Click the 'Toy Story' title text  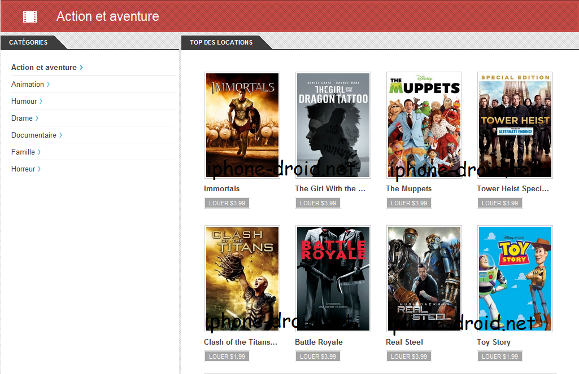pos(494,342)
